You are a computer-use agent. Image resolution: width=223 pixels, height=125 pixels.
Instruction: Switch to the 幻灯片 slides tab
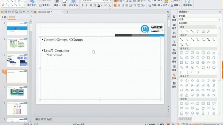(x=12, y=17)
